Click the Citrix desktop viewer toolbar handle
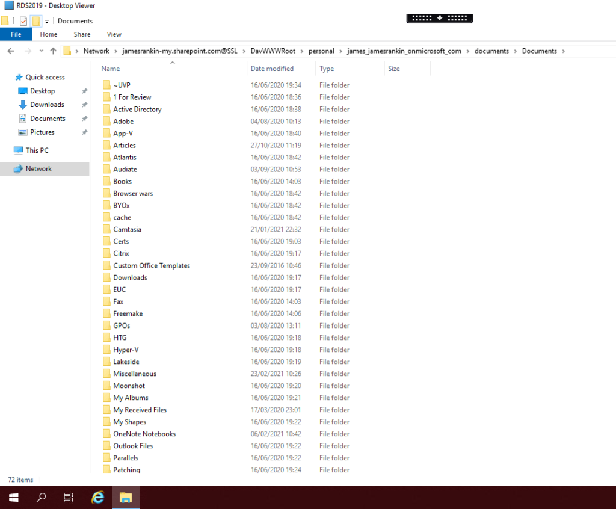The width and height of the screenshot is (616, 509). tap(440, 19)
